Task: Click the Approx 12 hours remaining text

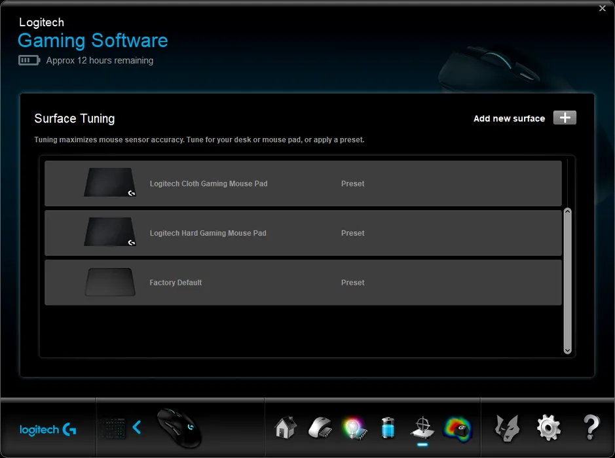Action: [x=100, y=60]
